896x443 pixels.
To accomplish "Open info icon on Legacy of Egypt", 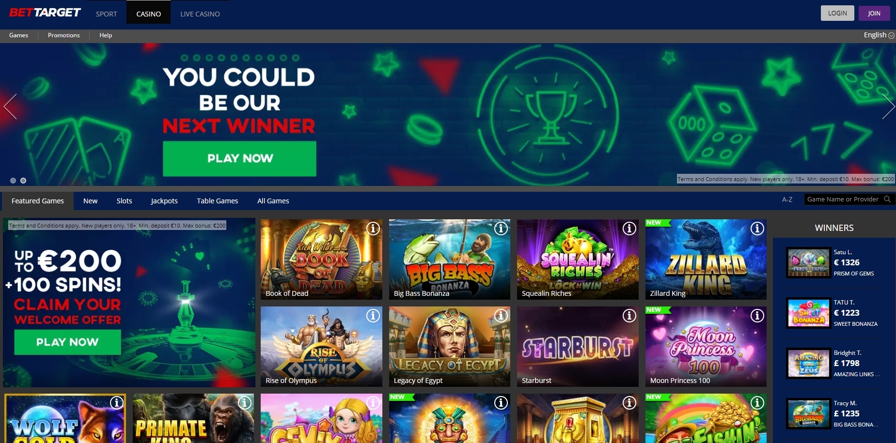I will coord(501,316).
